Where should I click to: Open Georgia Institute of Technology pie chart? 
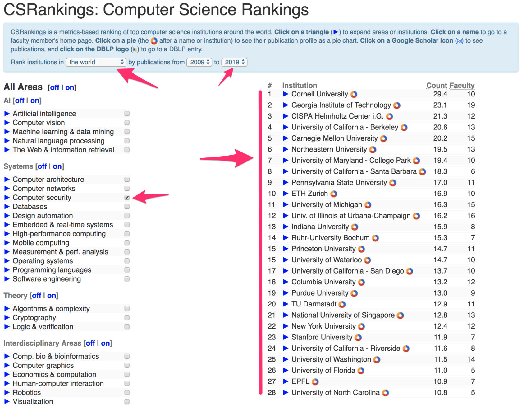point(397,105)
